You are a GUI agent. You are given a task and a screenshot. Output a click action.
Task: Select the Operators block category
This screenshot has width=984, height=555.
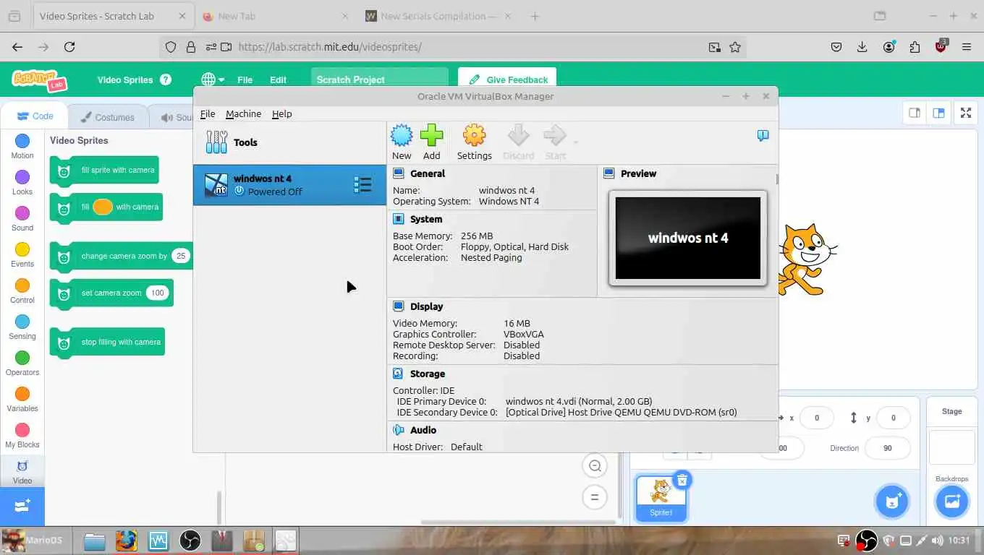pos(22,363)
